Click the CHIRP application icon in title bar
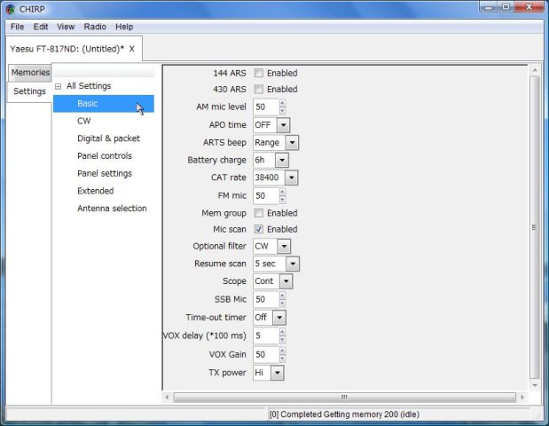This screenshot has width=549, height=426. [x=11, y=9]
